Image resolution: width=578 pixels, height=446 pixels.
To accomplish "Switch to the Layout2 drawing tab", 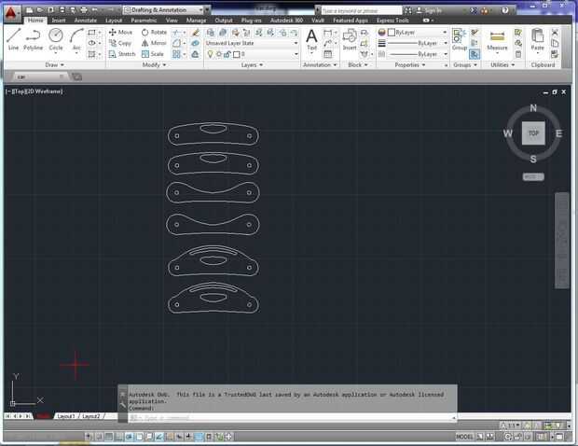I will point(90,416).
